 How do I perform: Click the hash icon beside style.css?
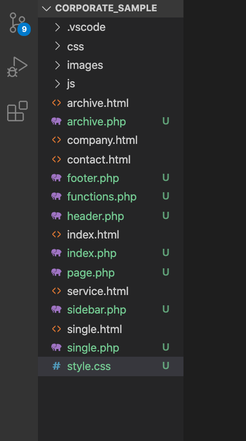56,366
